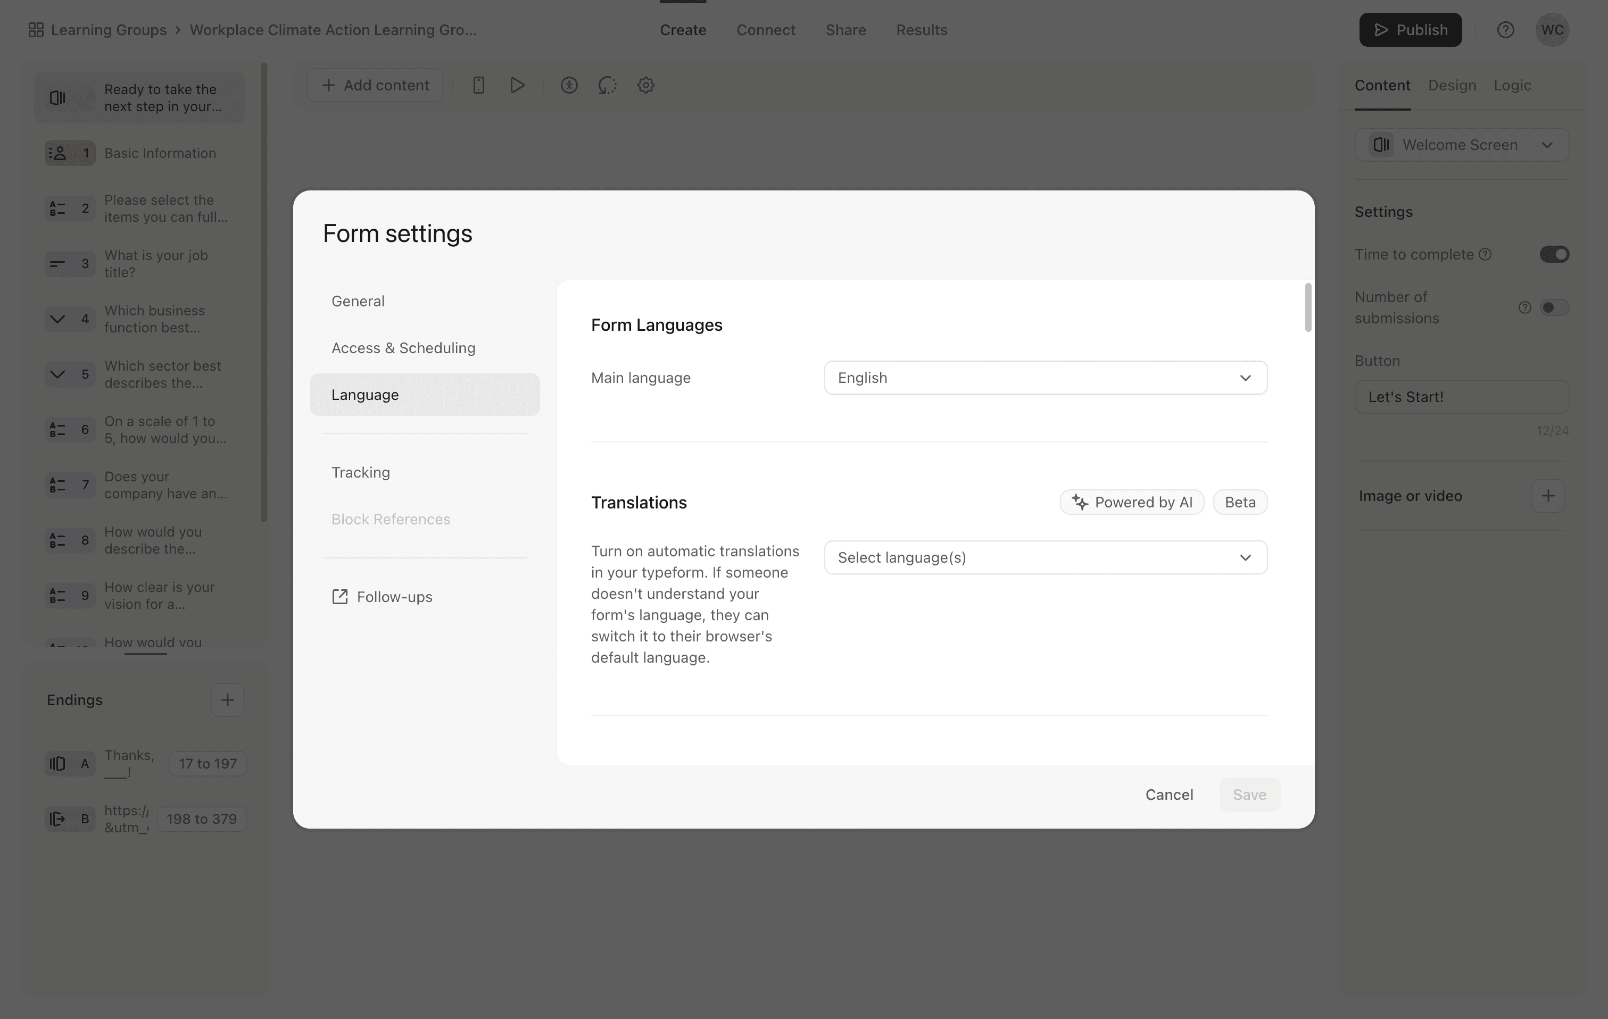This screenshot has height=1019, width=1608.
Task: Toggle the Time to complete switch
Action: (x=1554, y=254)
